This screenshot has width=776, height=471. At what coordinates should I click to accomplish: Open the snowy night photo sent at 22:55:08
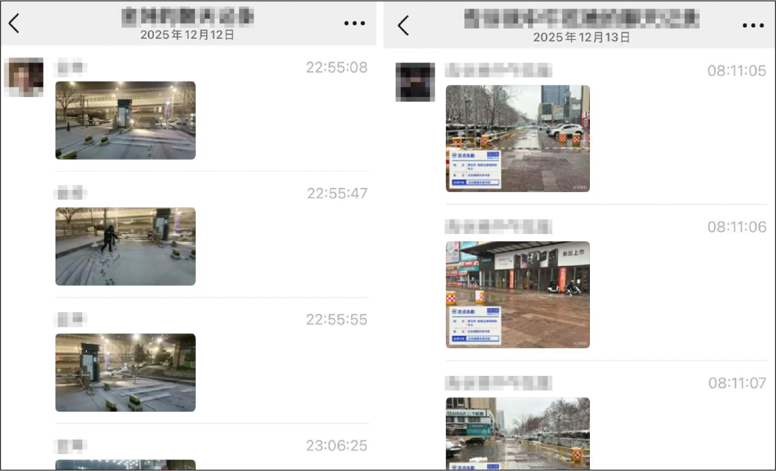click(125, 121)
